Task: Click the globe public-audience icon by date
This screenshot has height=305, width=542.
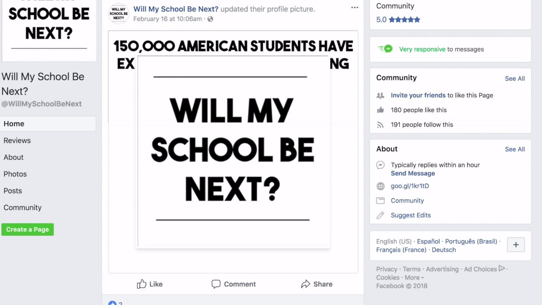Action: click(210, 19)
